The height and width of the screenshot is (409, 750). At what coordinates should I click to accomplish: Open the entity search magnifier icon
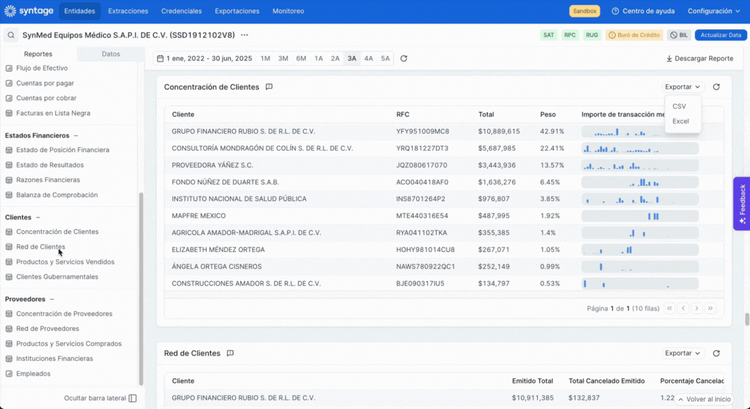point(11,35)
